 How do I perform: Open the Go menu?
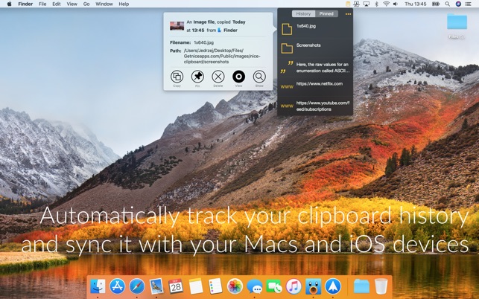pyautogui.click(x=86, y=4)
